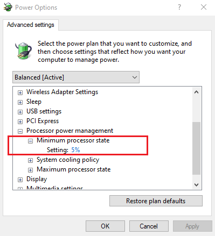215x236 pixels.
Task: Click the question mark help icon
Action: (179, 7)
